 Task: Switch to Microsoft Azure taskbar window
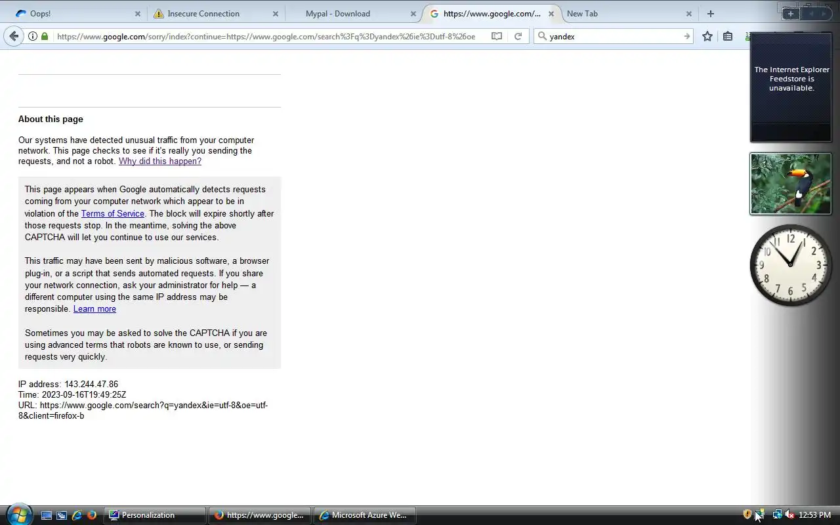tap(365, 515)
